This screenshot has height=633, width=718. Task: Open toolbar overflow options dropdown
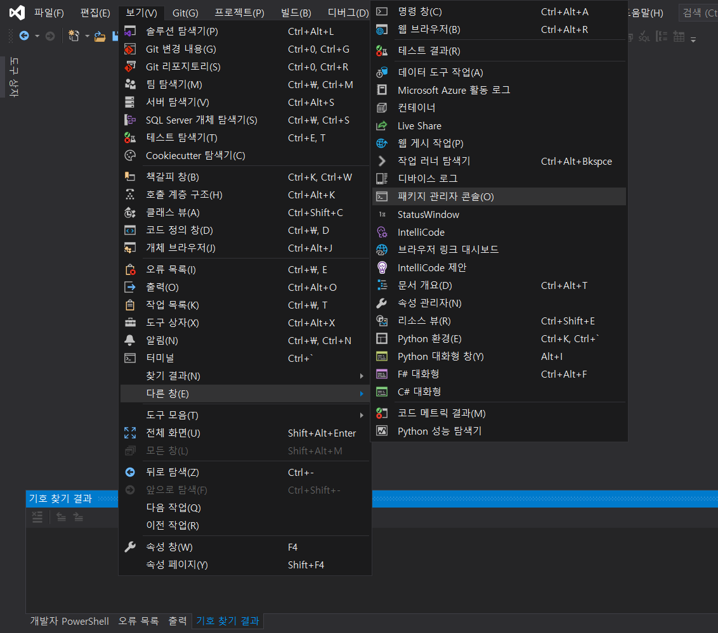point(693,40)
